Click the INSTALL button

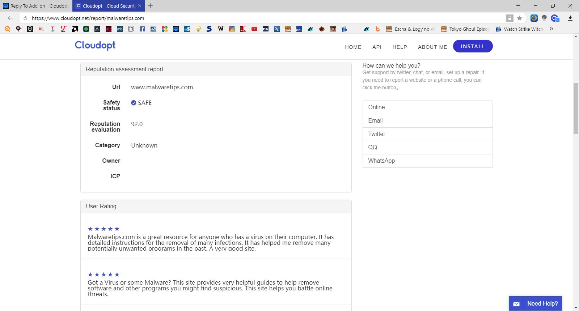pyautogui.click(x=473, y=46)
